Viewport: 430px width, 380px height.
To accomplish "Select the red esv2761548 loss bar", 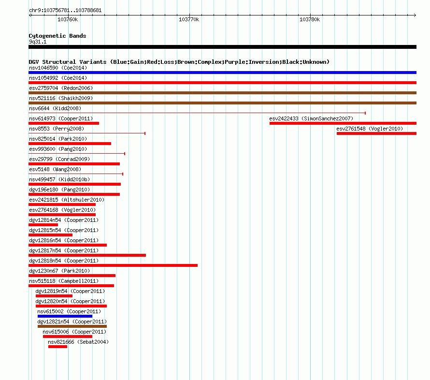I will coord(376,133).
